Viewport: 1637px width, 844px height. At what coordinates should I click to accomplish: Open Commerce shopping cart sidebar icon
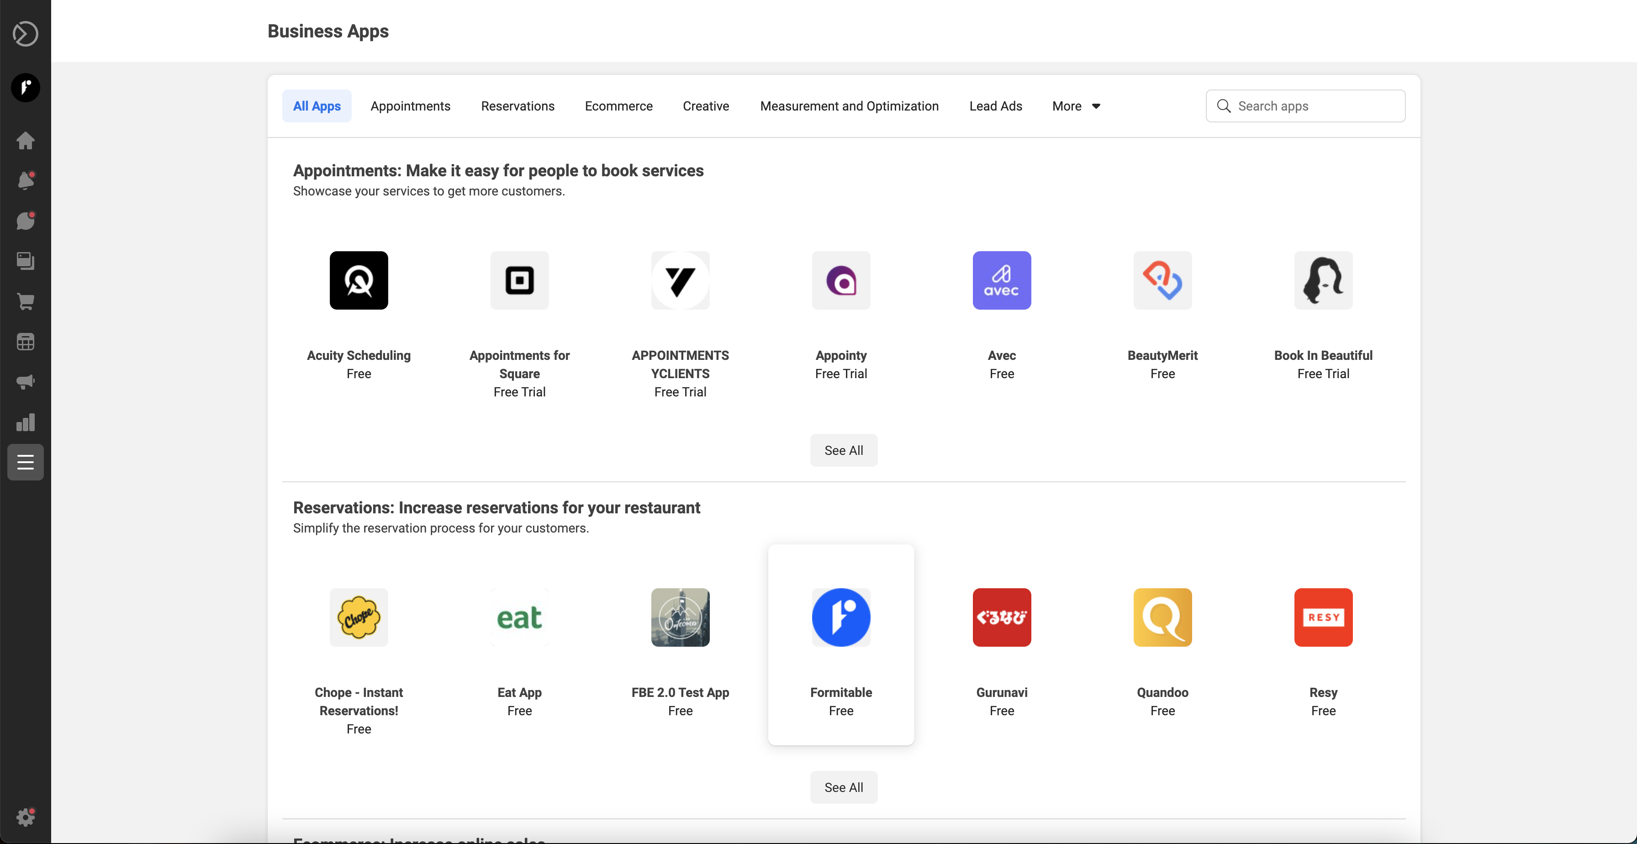tap(26, 301)
